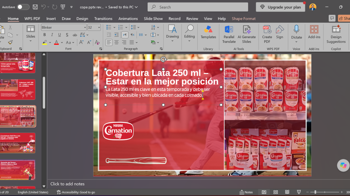The width and height of the screenshot is (350, 196).
Task: Increase the list indent level
Action: tap(116, 35)
